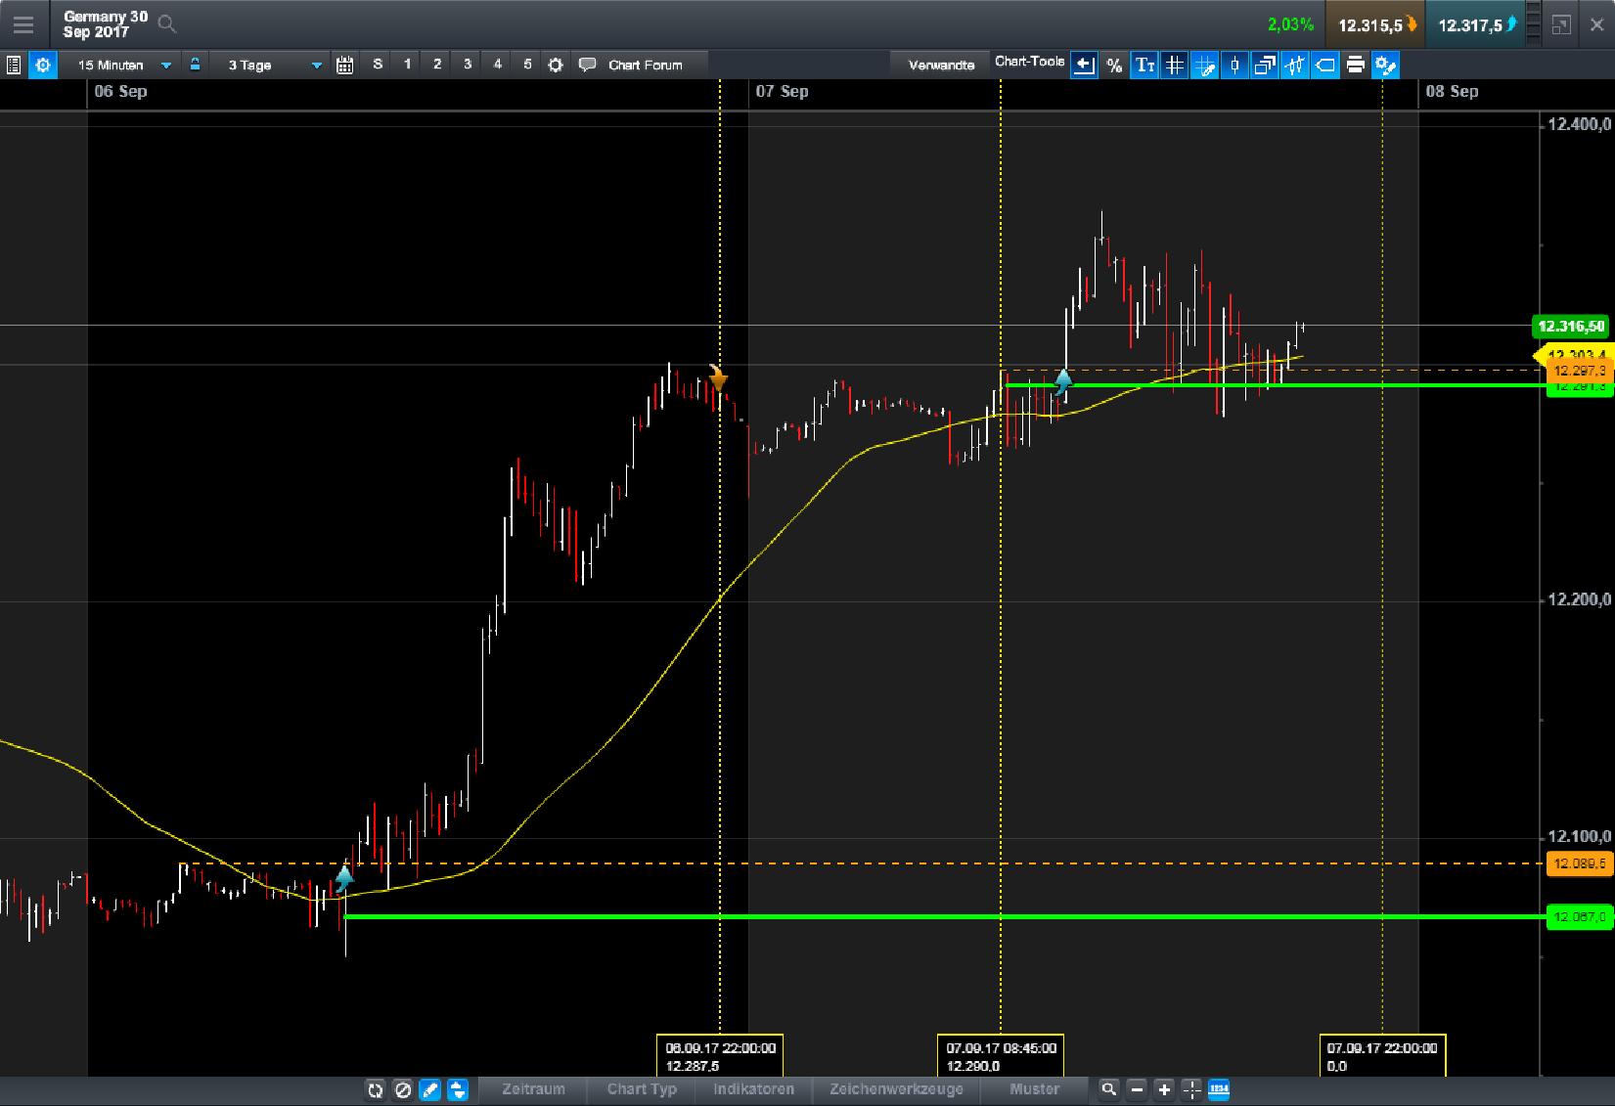Click the search icon beside Germany 30
The height and width of the screenshot is (1106, 1615).
click(167, 24)
